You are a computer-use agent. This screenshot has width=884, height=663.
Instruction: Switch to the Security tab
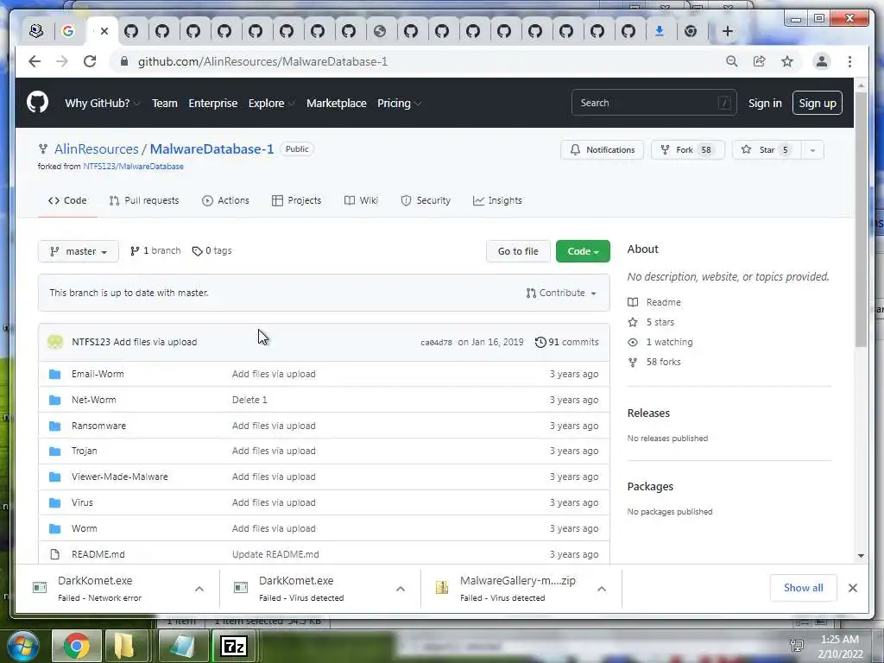coord(426,200)
